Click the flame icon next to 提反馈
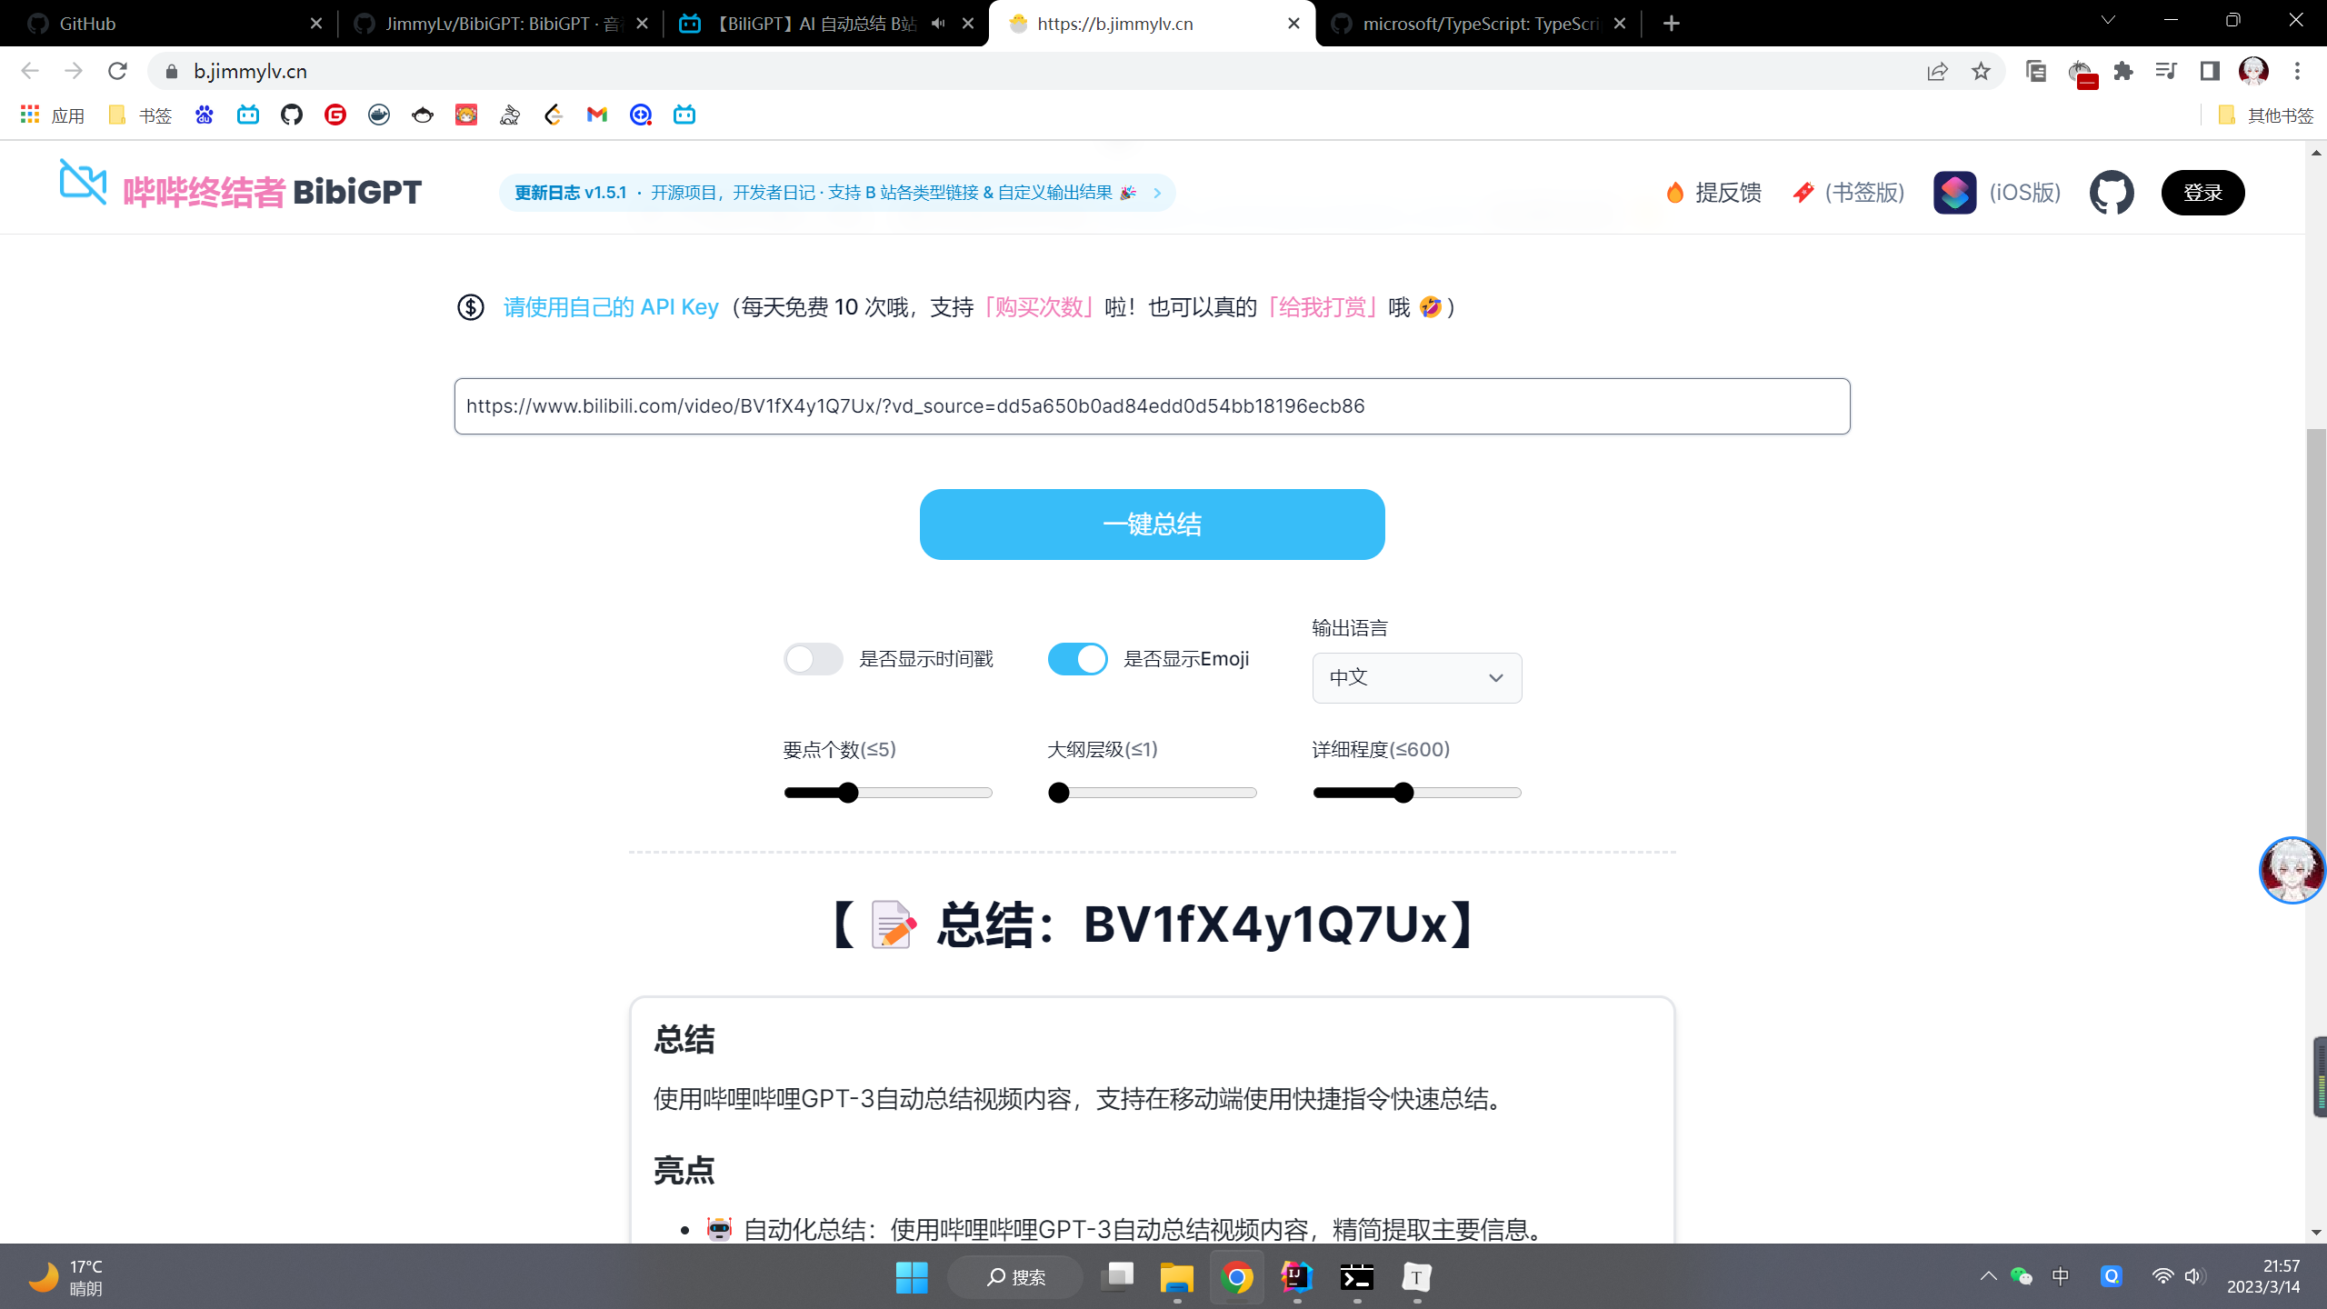 click(1675, 192)
